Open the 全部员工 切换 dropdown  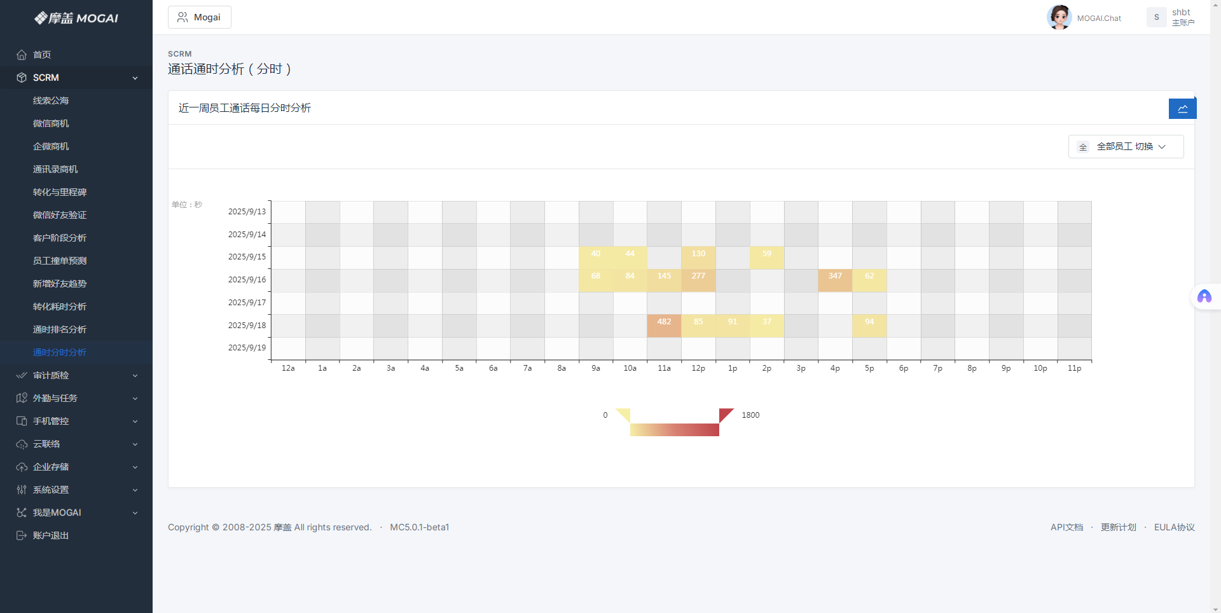point(1126,147)
